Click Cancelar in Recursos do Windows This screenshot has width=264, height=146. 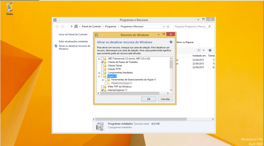coord(165,99)
